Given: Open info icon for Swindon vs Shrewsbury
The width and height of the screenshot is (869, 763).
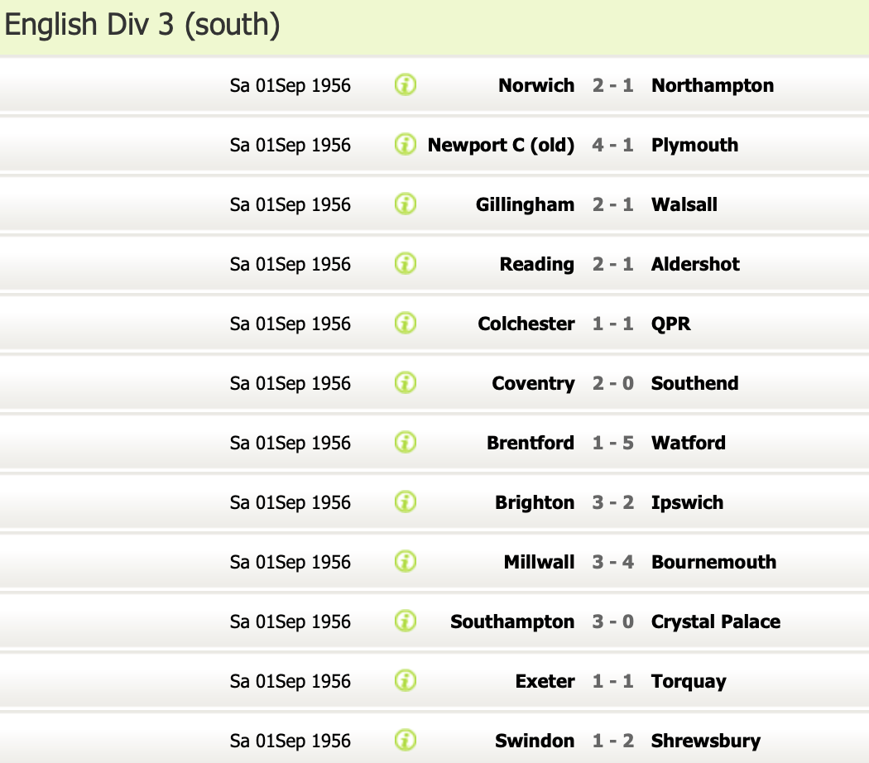Looking at the screenshot, I should point(406,741).
